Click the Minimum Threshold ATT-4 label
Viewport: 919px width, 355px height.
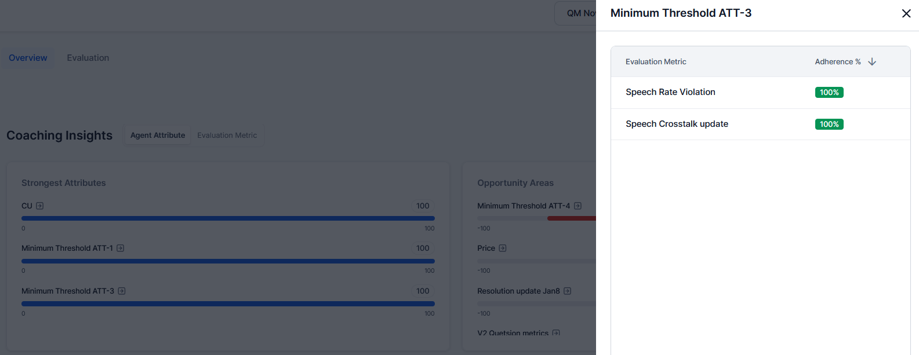[524, 206]
